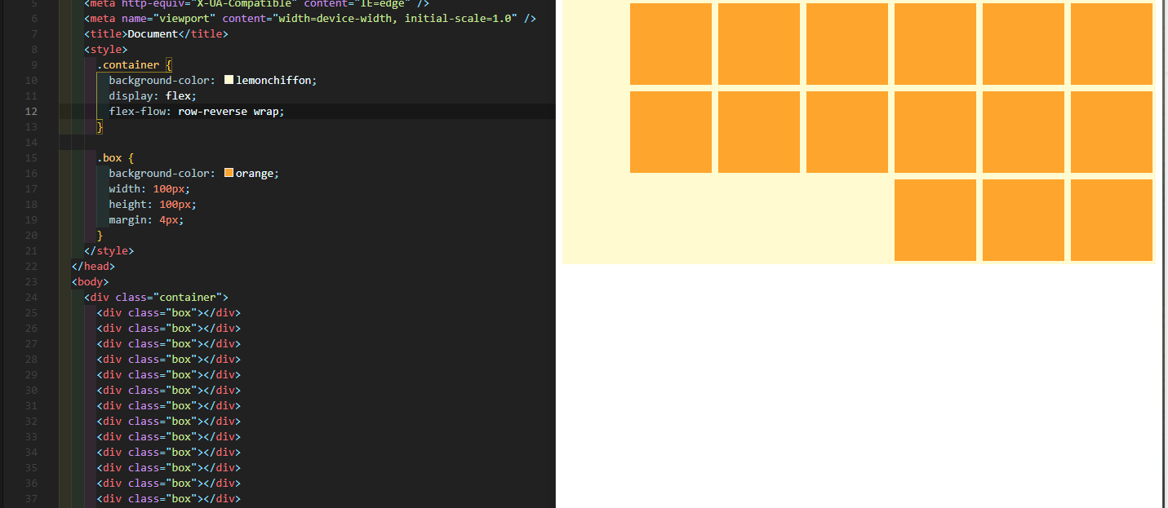Place cursor on "display: flex;" line
The width and height of the screenshot is (1168, 508).
(x=153, y=95)
